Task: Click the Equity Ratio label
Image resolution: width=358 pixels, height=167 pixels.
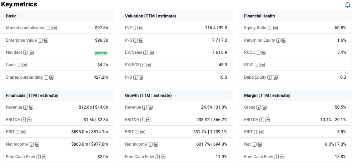Action: [x=255, y=28]
